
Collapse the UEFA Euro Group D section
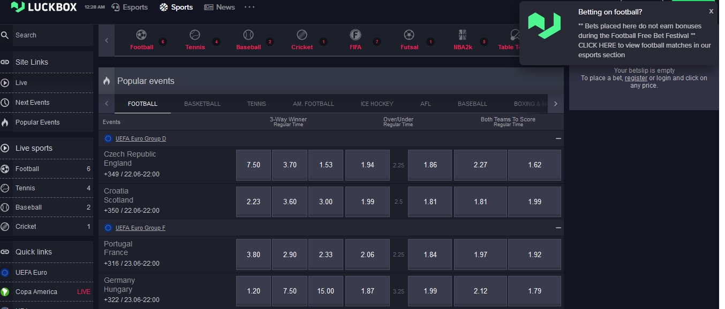pyautogui.click(x=558, y=138)
